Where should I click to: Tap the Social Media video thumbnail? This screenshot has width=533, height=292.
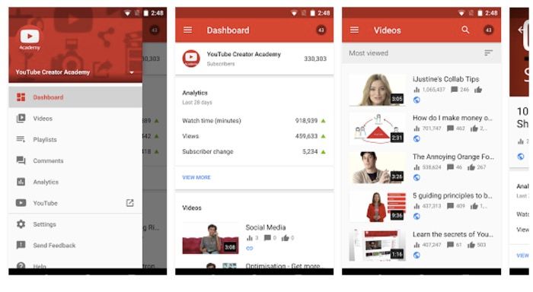pyautogui.click(x=211, y=238)
